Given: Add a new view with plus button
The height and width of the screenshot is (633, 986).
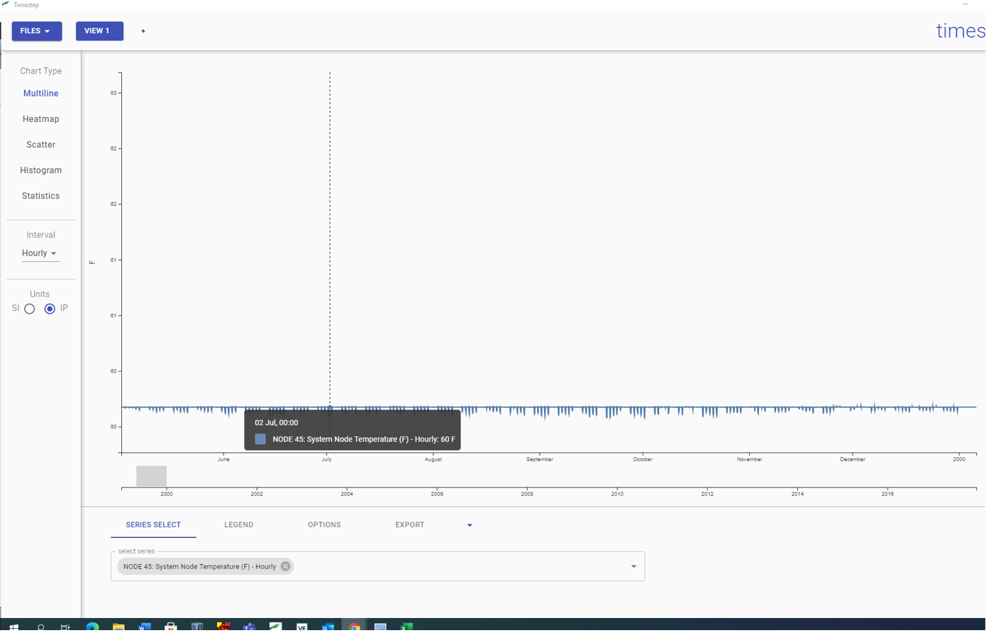Looking at the screenshot, I should pyautogui.click(x=143, y=31).
